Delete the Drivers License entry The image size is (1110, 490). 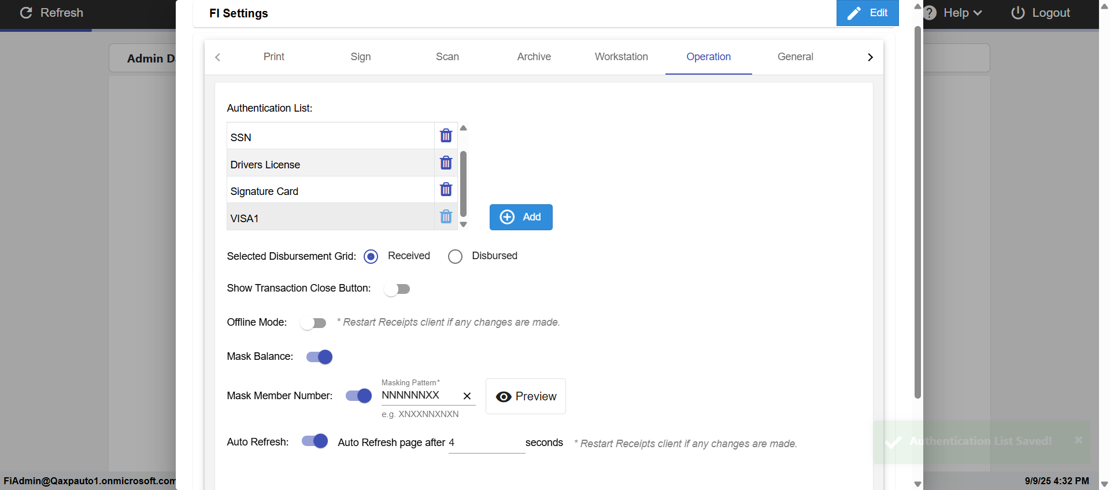pyautogui.click(x=446, y=163)
